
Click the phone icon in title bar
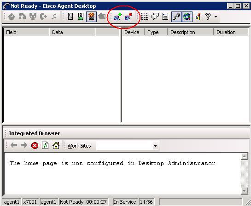click(x=6, y=6)
